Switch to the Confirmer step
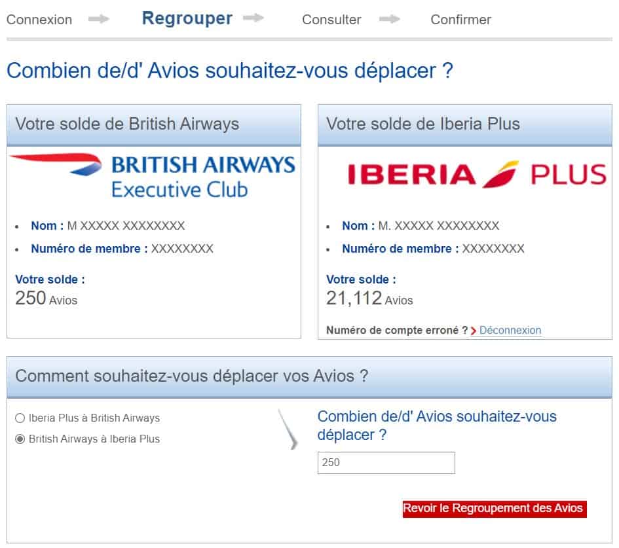 click(x=460, y=20)
